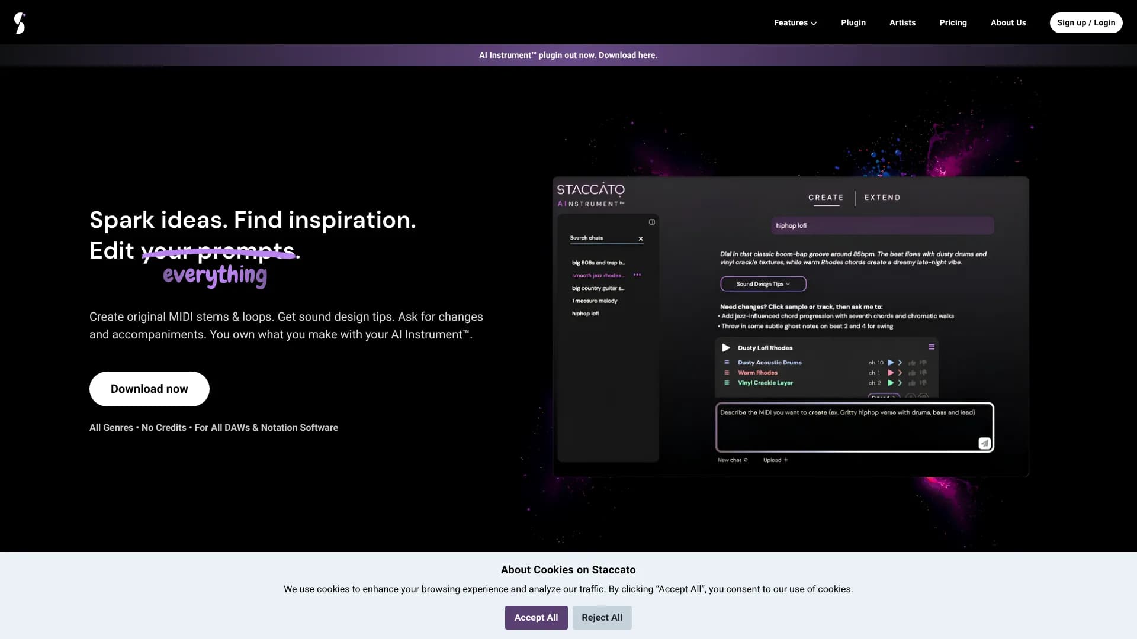Toggle playback on the Warm Rhodes track
Screen dimensions: 1137x639
[x=891, y=373]
